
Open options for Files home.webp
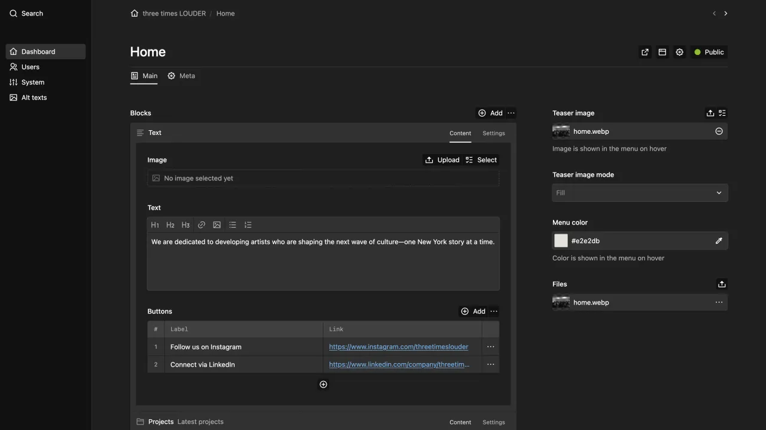pyautogui.click(x=719, y=303)
